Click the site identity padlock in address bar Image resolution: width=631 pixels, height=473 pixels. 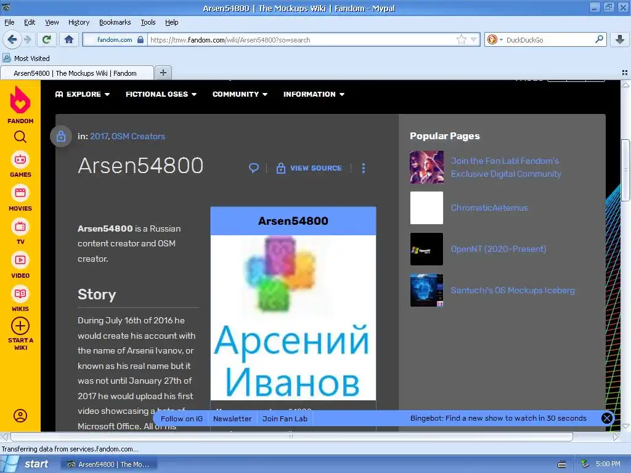coord(140,39)
